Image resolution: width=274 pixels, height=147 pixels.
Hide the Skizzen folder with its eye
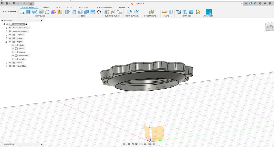pos(10,62)
